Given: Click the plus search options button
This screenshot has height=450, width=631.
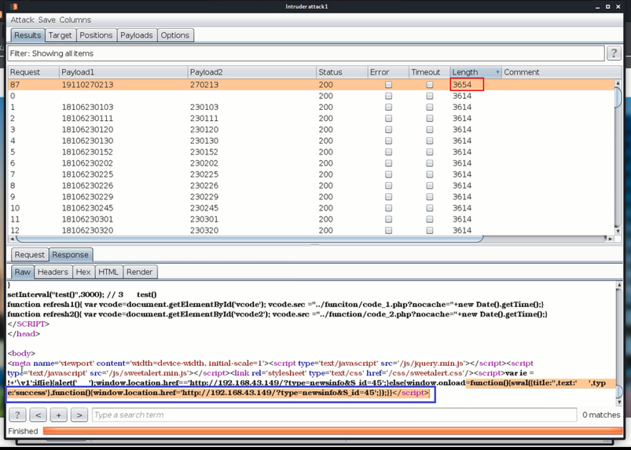Looking at the screenshot, I should tap(59, 415).
